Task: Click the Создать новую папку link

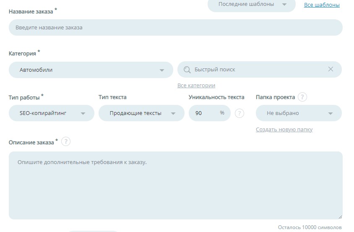Action: coord(284,130)
